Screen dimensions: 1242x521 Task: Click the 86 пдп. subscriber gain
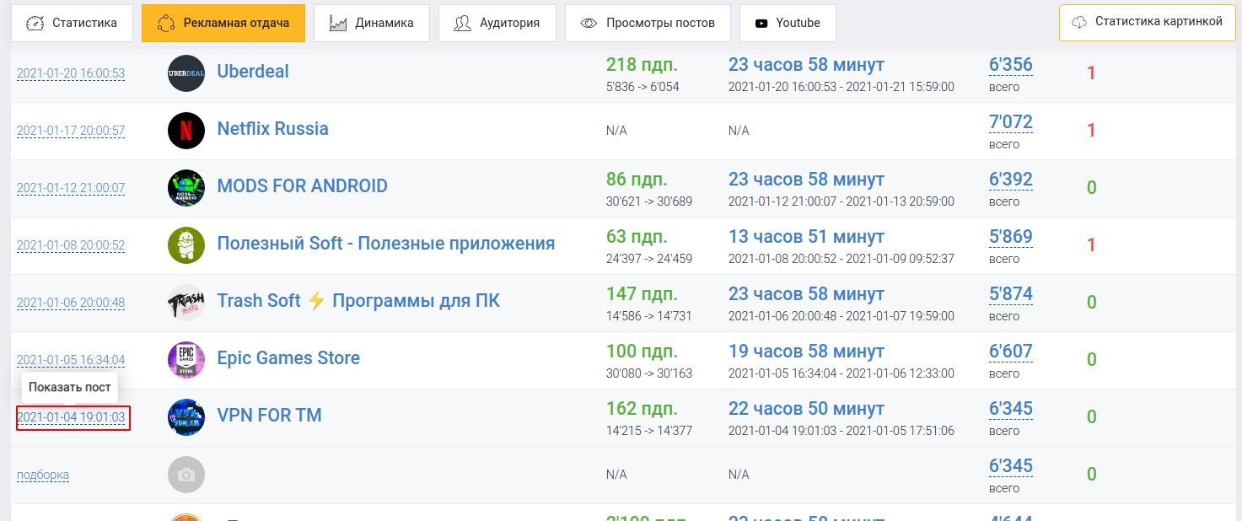(x=637, y=180)
